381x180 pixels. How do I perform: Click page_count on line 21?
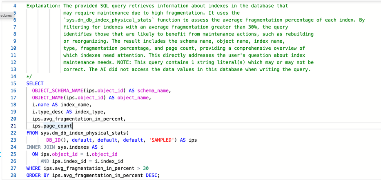coord(58,126)
